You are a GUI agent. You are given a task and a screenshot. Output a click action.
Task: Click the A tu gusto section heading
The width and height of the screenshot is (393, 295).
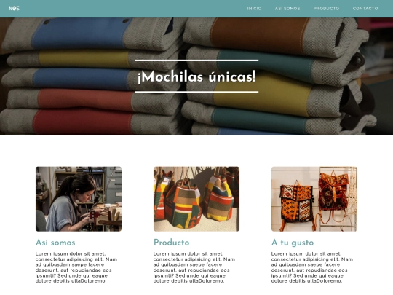pyautogui.click(x=293, y=243)
